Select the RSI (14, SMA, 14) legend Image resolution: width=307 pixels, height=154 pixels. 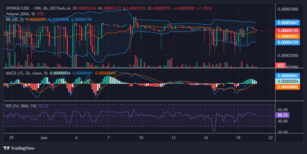[21, 106]
